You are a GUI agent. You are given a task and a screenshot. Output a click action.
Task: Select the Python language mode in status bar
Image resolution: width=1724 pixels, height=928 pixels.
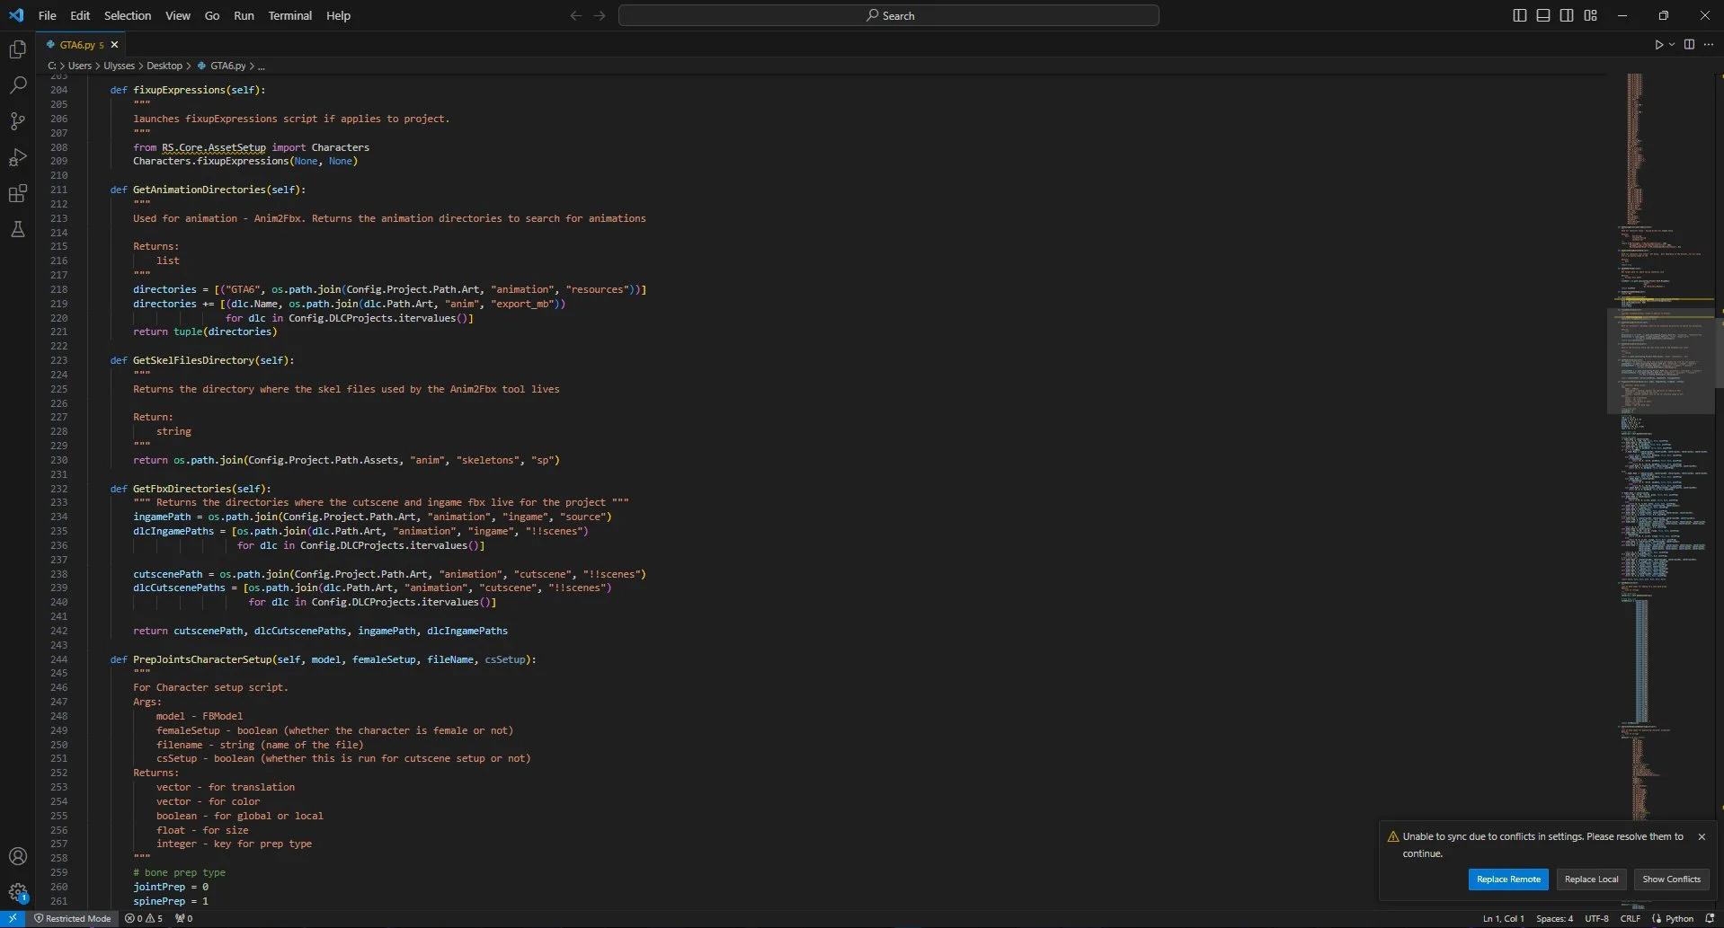tap(1678, 918)
